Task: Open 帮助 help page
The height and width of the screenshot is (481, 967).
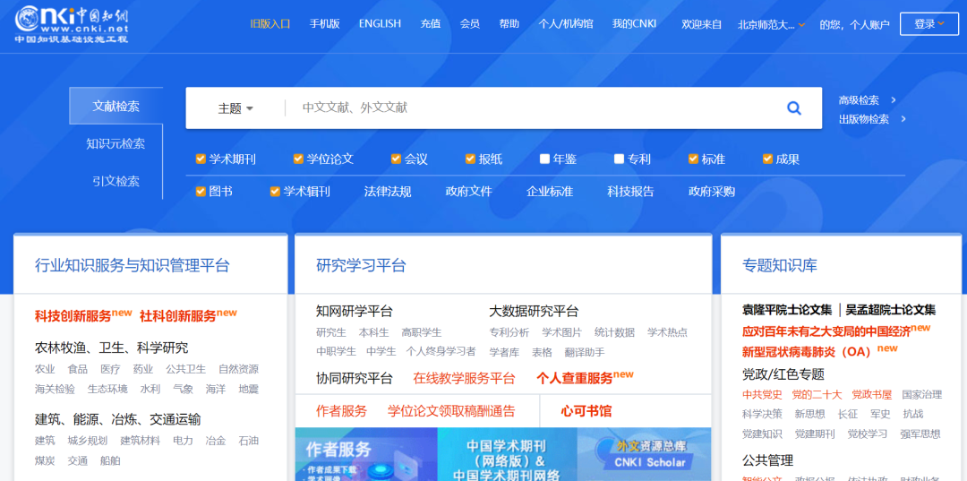Action: pyautogui.click(x=509, y=24)
